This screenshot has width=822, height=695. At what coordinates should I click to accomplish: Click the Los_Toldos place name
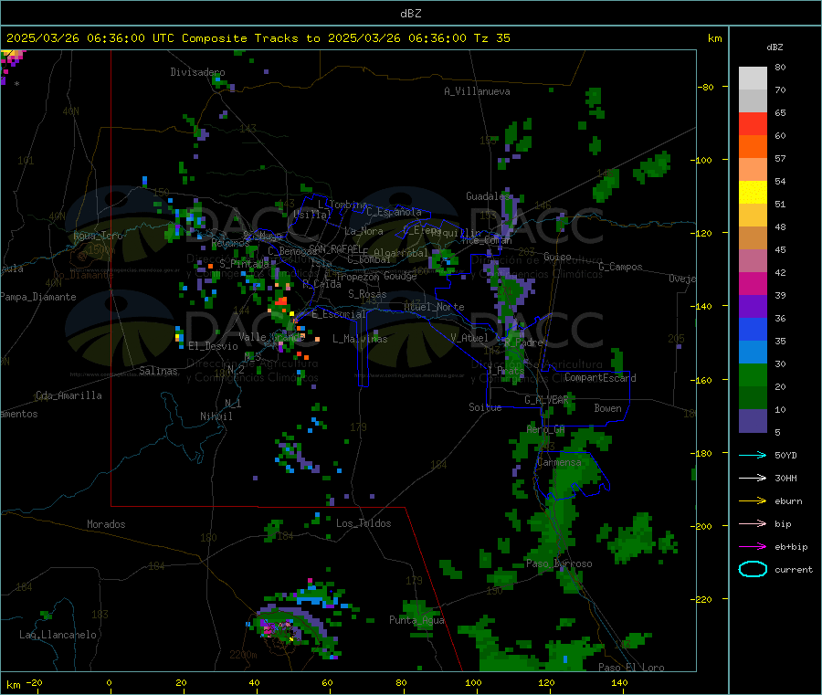(364, 523)
